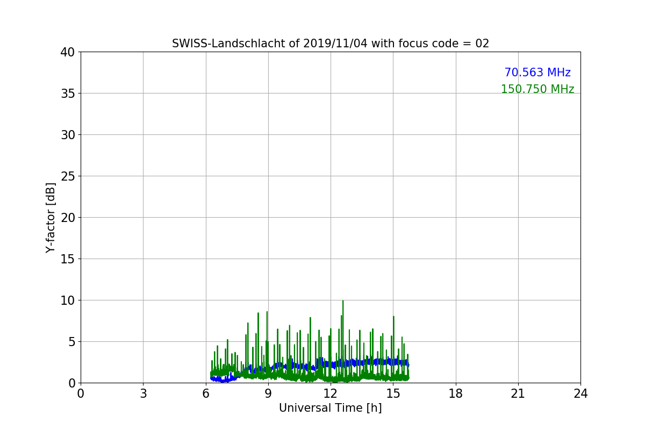Click the x-axis tick label 24
Screen dimensions: 645x430
point(580,393)
